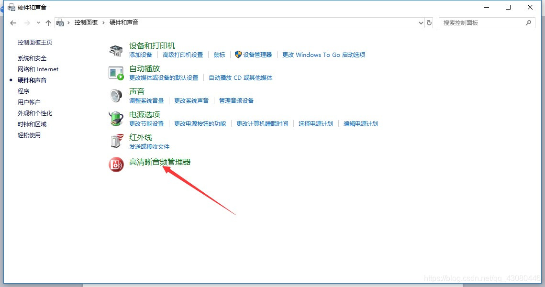Click 控制面板 in the address breadcrumb

tap(86, 22)
